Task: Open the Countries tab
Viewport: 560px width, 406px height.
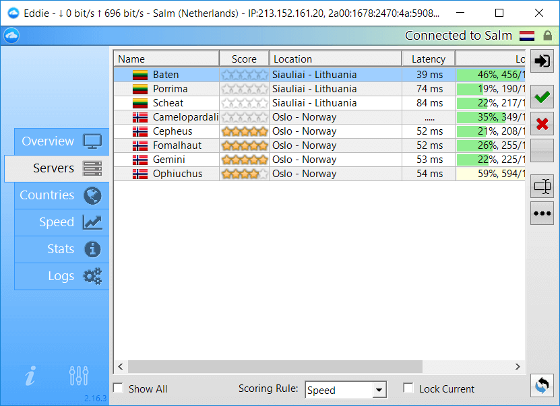Action: pos(62,195)
